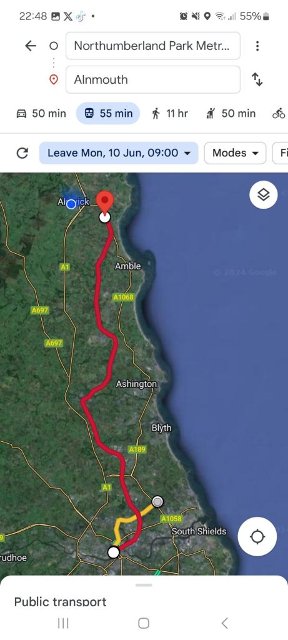Select the cycling mode icon
Image resolution: width=288 pixels, height=640 pixels.
[x=279, y=113]
